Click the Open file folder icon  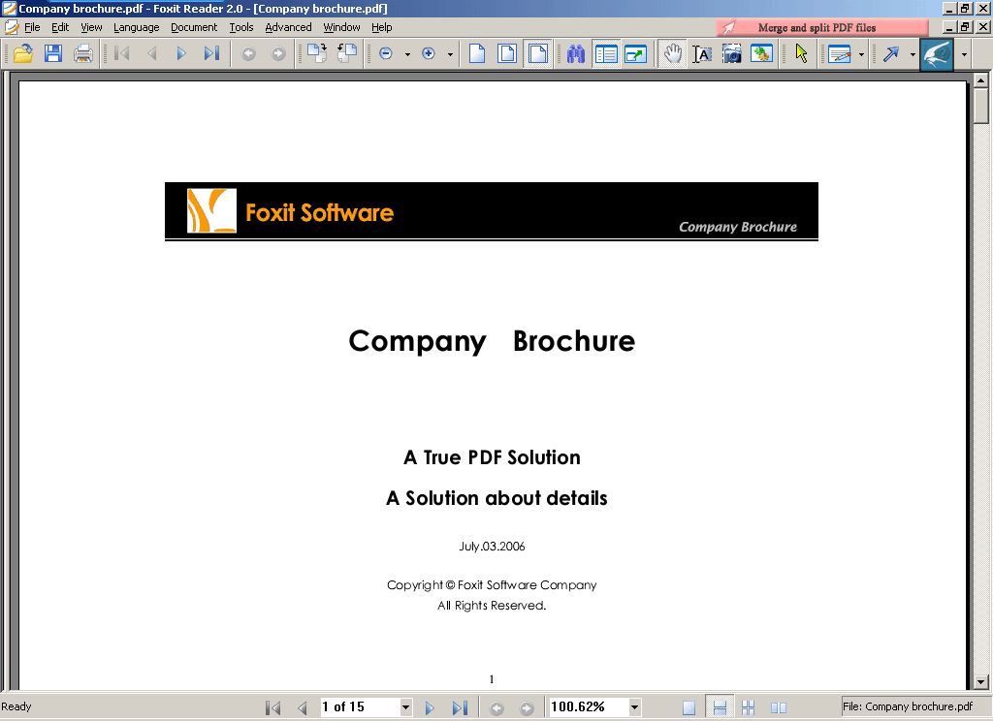click(23, 54)
